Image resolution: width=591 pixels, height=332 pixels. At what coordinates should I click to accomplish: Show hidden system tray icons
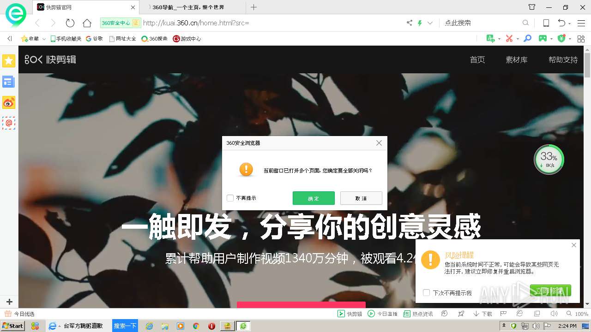point(504,326)
